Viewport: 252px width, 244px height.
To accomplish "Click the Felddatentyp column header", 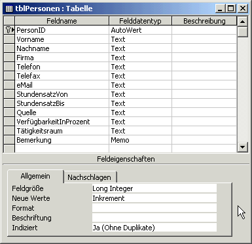I will pos(140,21).
